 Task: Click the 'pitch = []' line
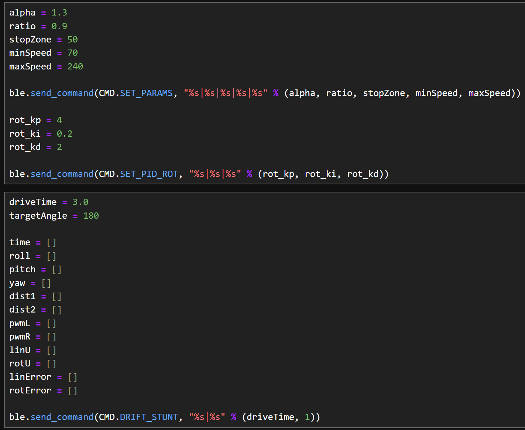[x=35, y=269]
